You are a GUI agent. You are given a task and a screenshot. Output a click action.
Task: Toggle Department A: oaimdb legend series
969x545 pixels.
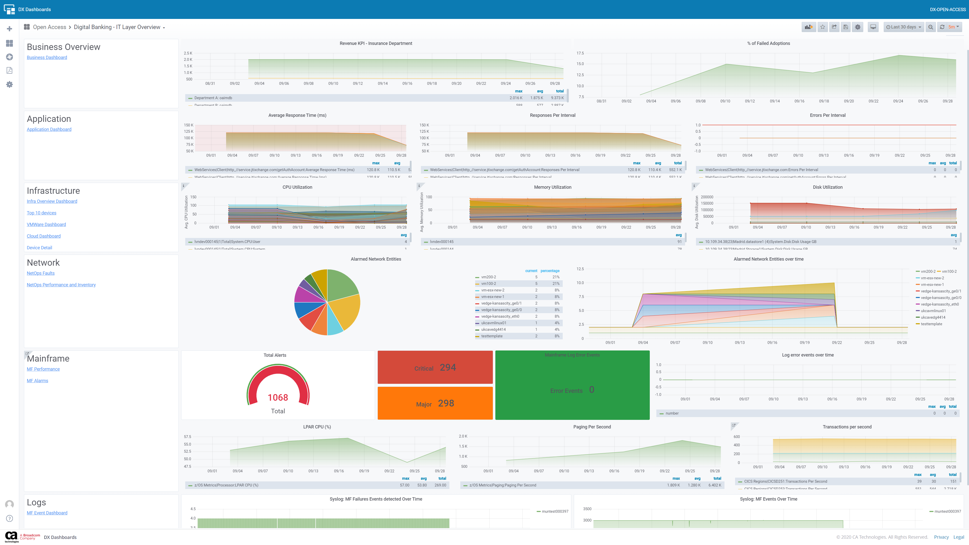tap(213, 98)
